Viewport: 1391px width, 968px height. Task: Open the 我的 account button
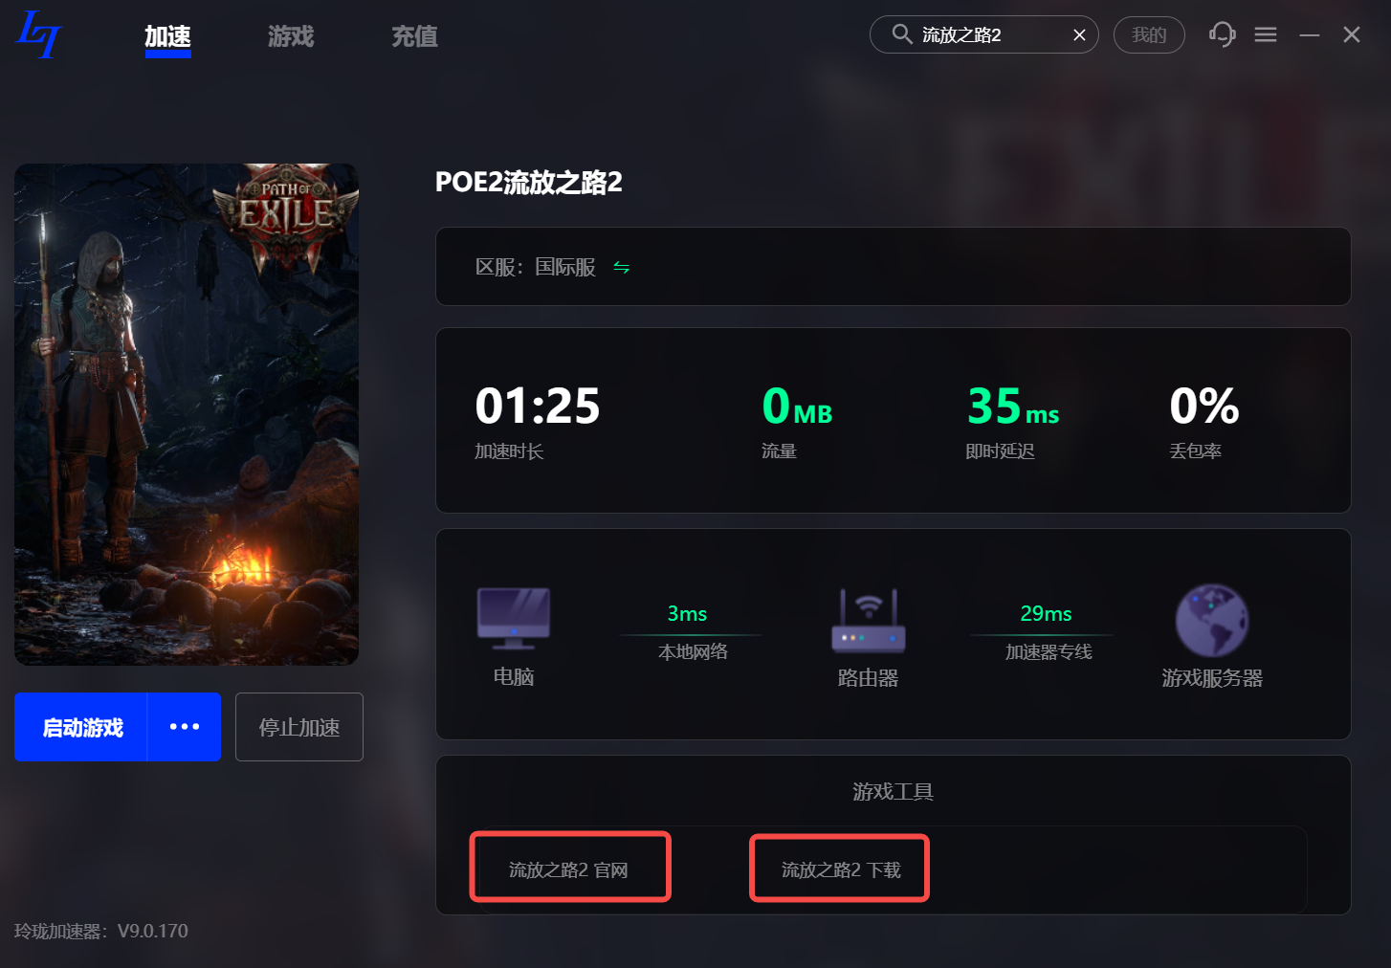coord(1149,35)
